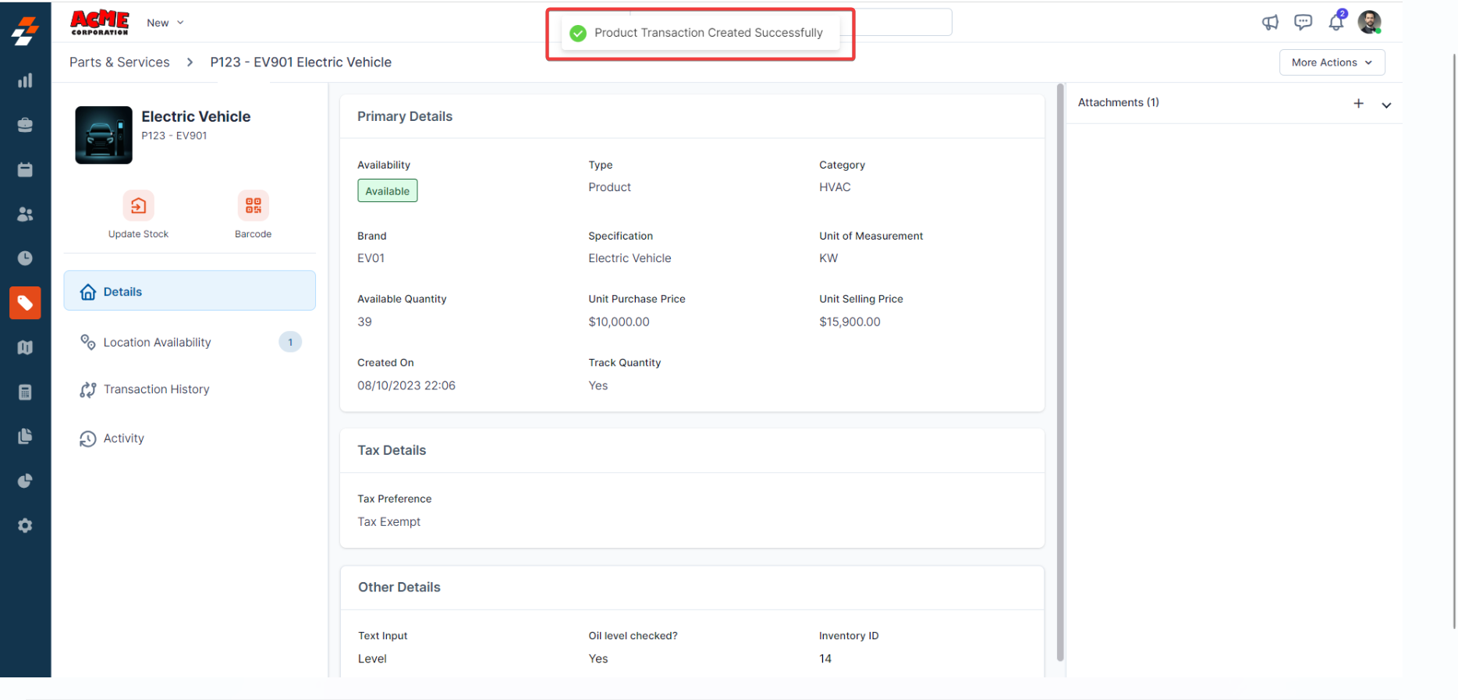Image resolution: width=1458 pixels, height=700 pixels.
Task: Click the briefcase icon in the sidebar
Action: pyautogui.click(x=25, y=125)
